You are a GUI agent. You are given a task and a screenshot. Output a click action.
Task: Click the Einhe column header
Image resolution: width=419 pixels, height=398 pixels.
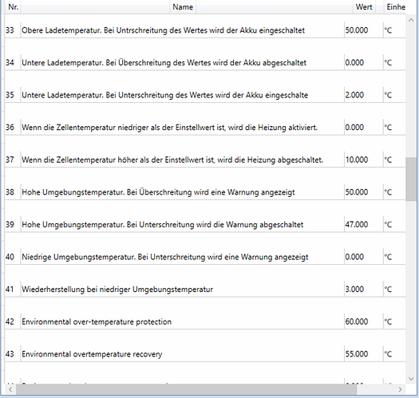pos(396,6)
